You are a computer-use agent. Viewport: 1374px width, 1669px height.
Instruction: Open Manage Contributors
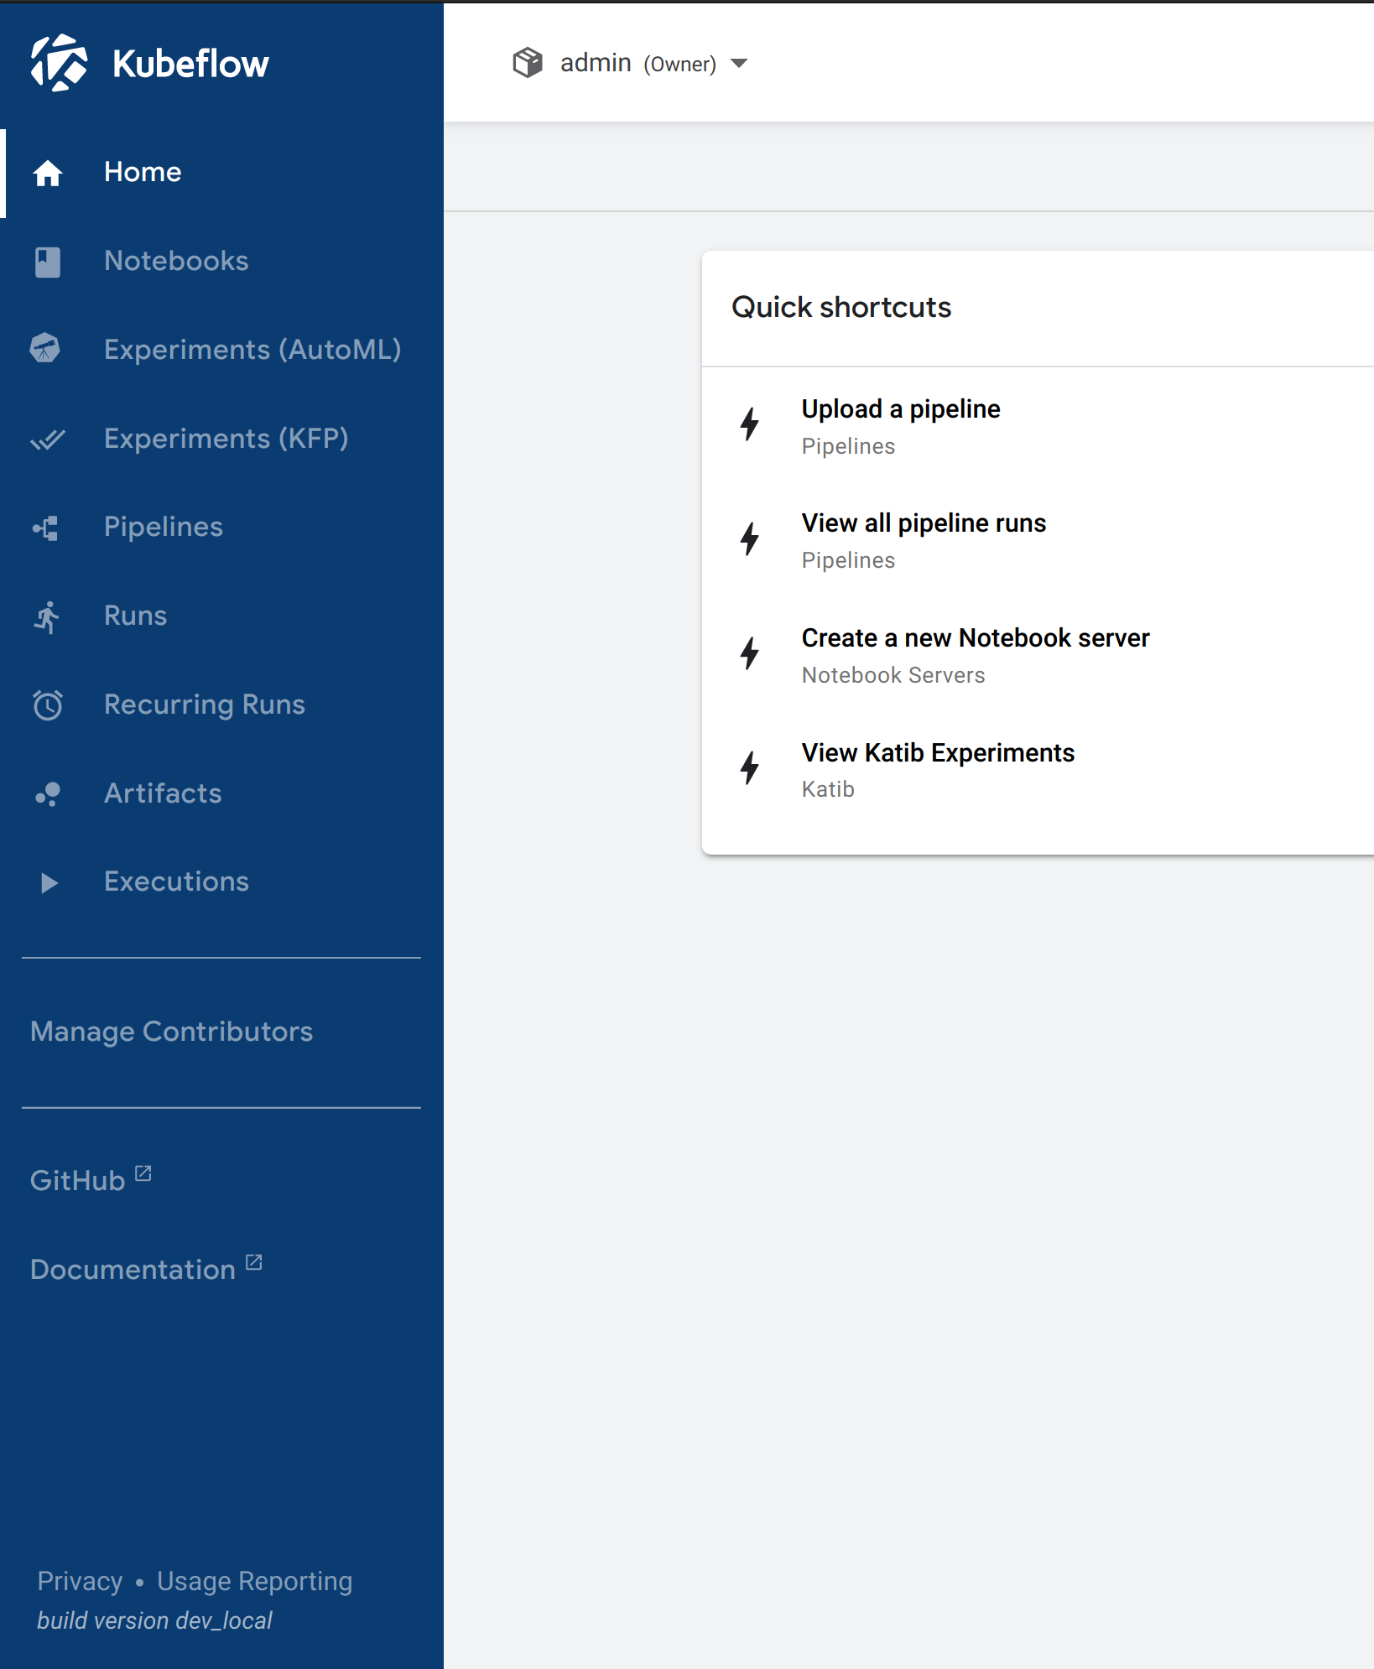(x=171, y=1032)
